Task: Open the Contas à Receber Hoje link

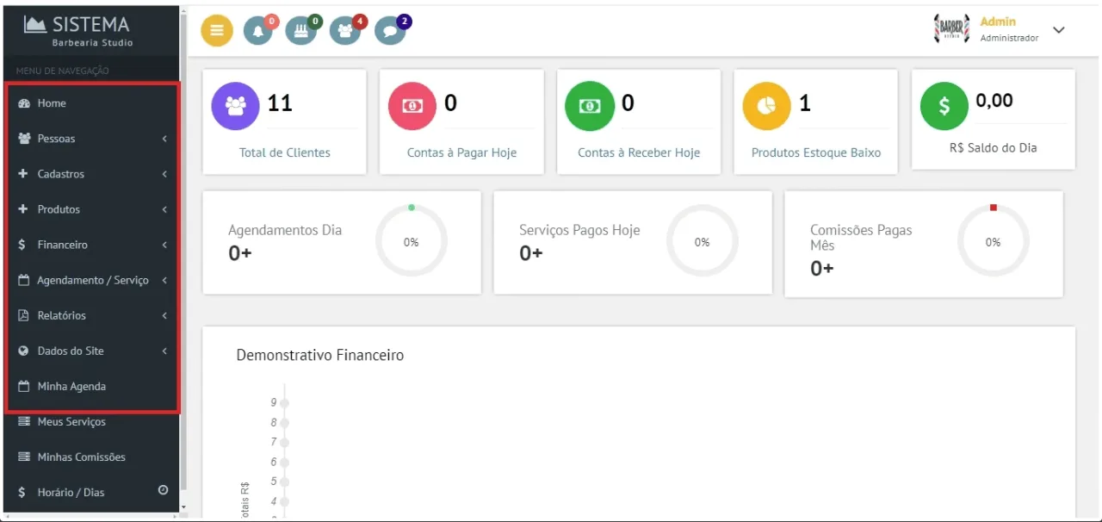Action: 639,152
